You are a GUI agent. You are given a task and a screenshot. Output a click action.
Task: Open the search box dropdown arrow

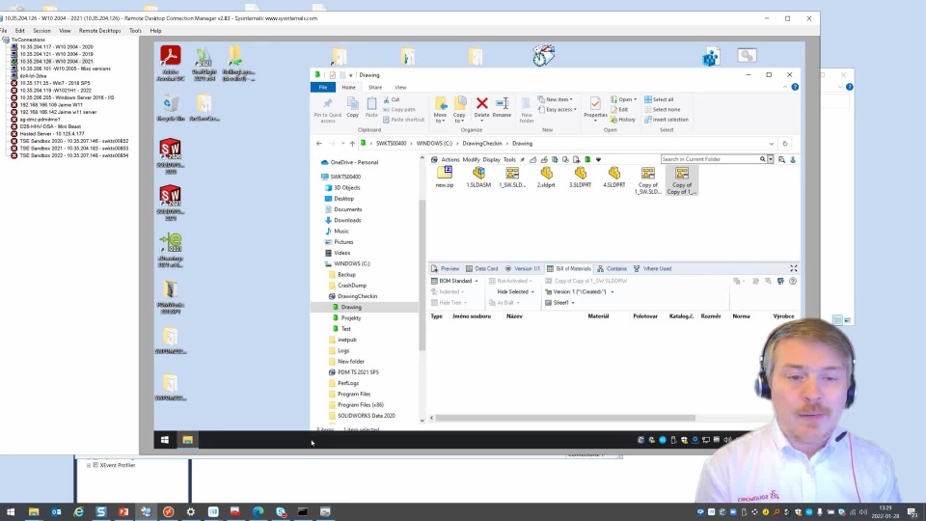click(x=771, y=159)
